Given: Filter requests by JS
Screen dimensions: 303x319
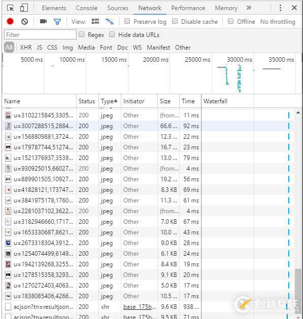Looking at the screenshot, I should 40,48.
